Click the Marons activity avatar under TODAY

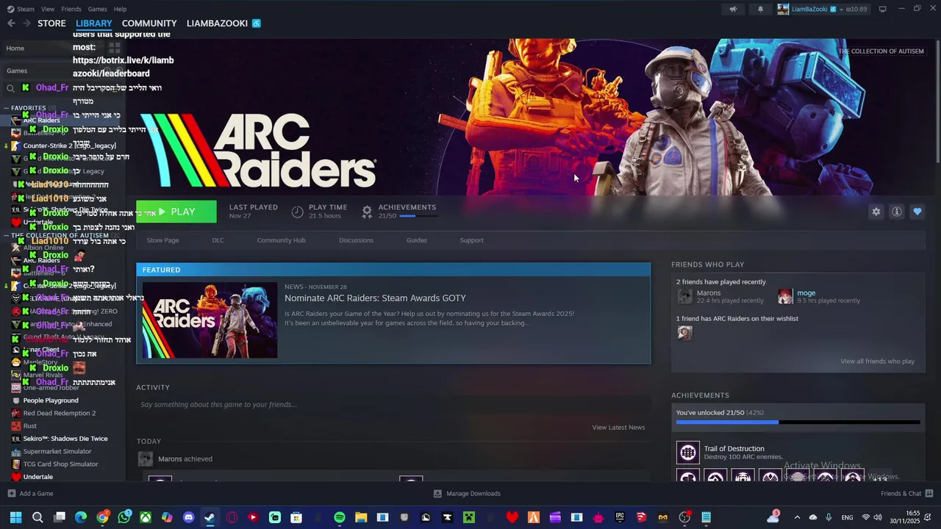coord(146,459)
